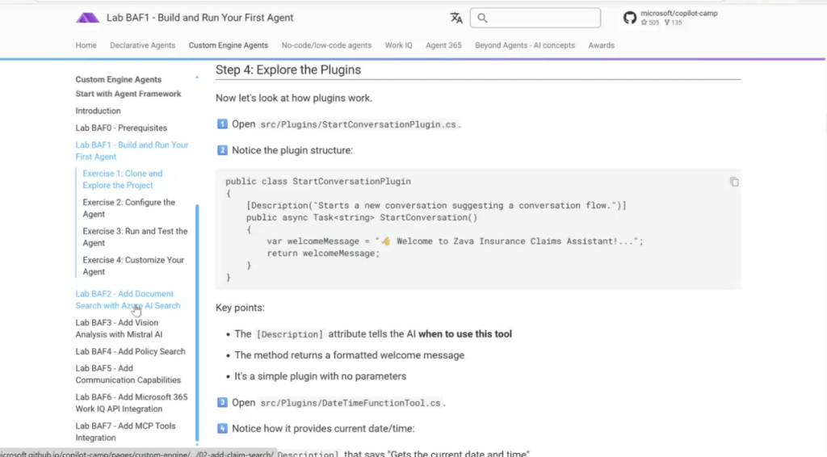Click the Copilot Camp purple logo
The height and width of the screenshot is (457, 827).
87,18
